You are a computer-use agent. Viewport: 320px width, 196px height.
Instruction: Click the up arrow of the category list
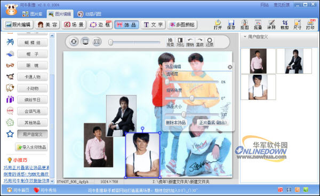tap(52, 36)
